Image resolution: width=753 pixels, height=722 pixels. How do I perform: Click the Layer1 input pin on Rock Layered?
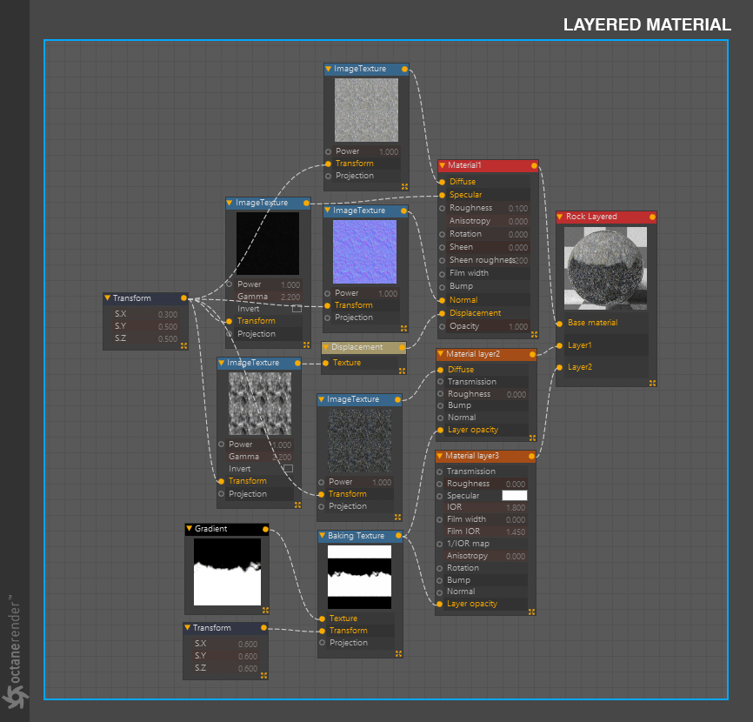point(559,345)
